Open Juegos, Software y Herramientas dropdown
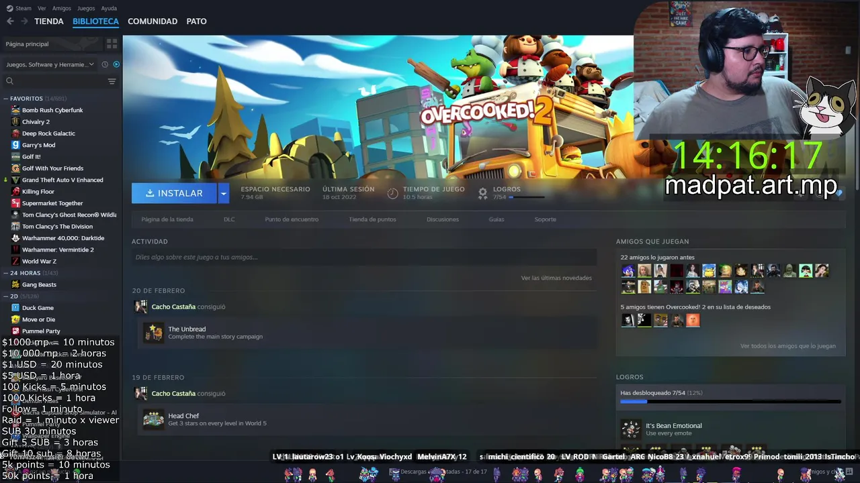This screenshot has width=860, height=483. 50,64
